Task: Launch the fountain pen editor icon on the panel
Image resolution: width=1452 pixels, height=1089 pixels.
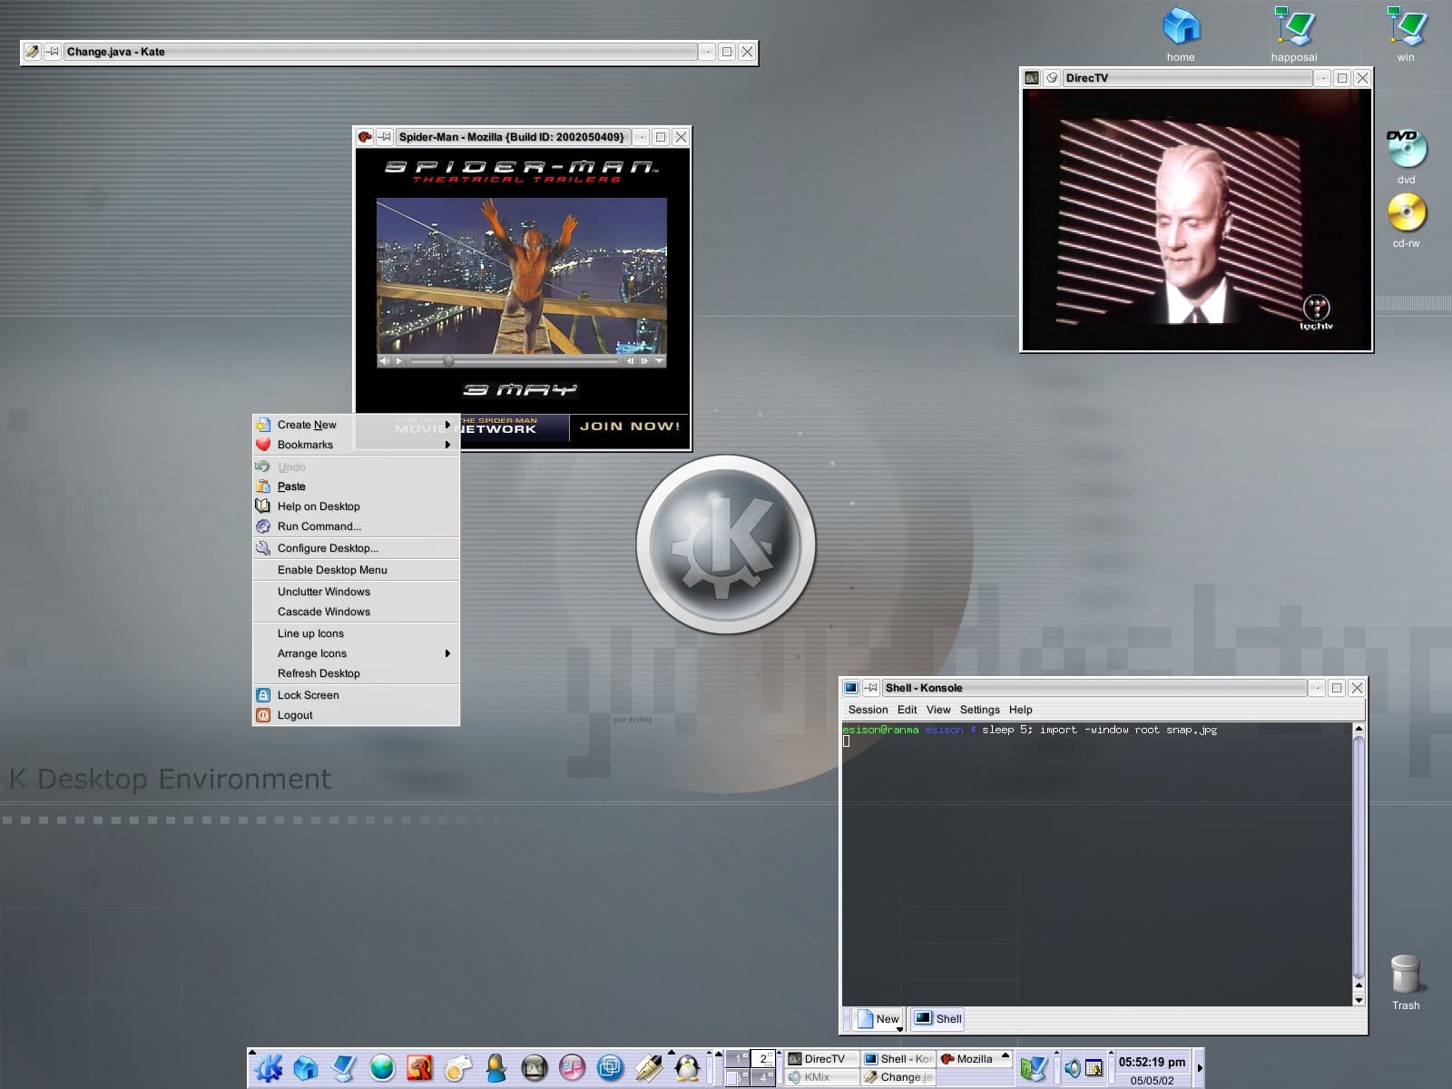Action: (648, 1068)
